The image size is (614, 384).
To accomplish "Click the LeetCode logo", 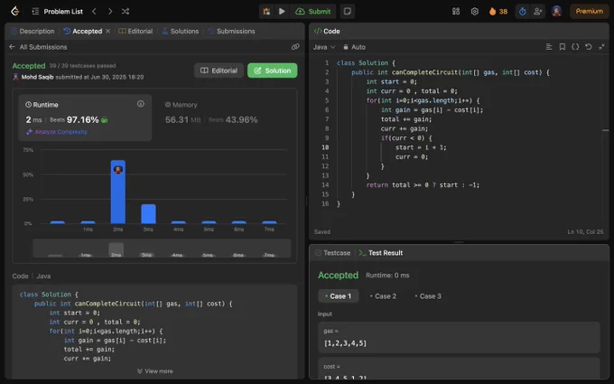I will pos(14,11).
